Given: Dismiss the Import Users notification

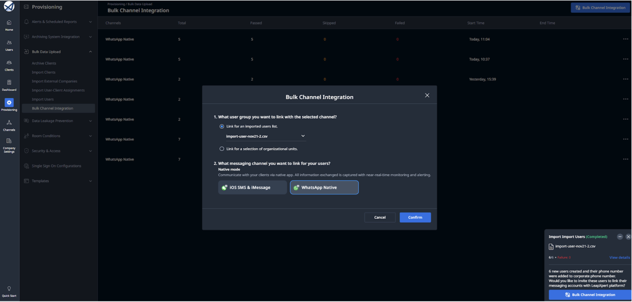Looking at the screenshot, I should 628,237.
